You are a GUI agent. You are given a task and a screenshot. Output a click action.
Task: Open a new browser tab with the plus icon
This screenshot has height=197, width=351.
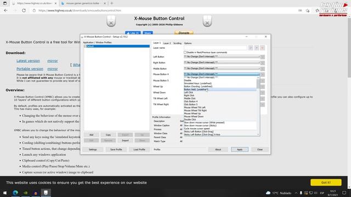112,3
